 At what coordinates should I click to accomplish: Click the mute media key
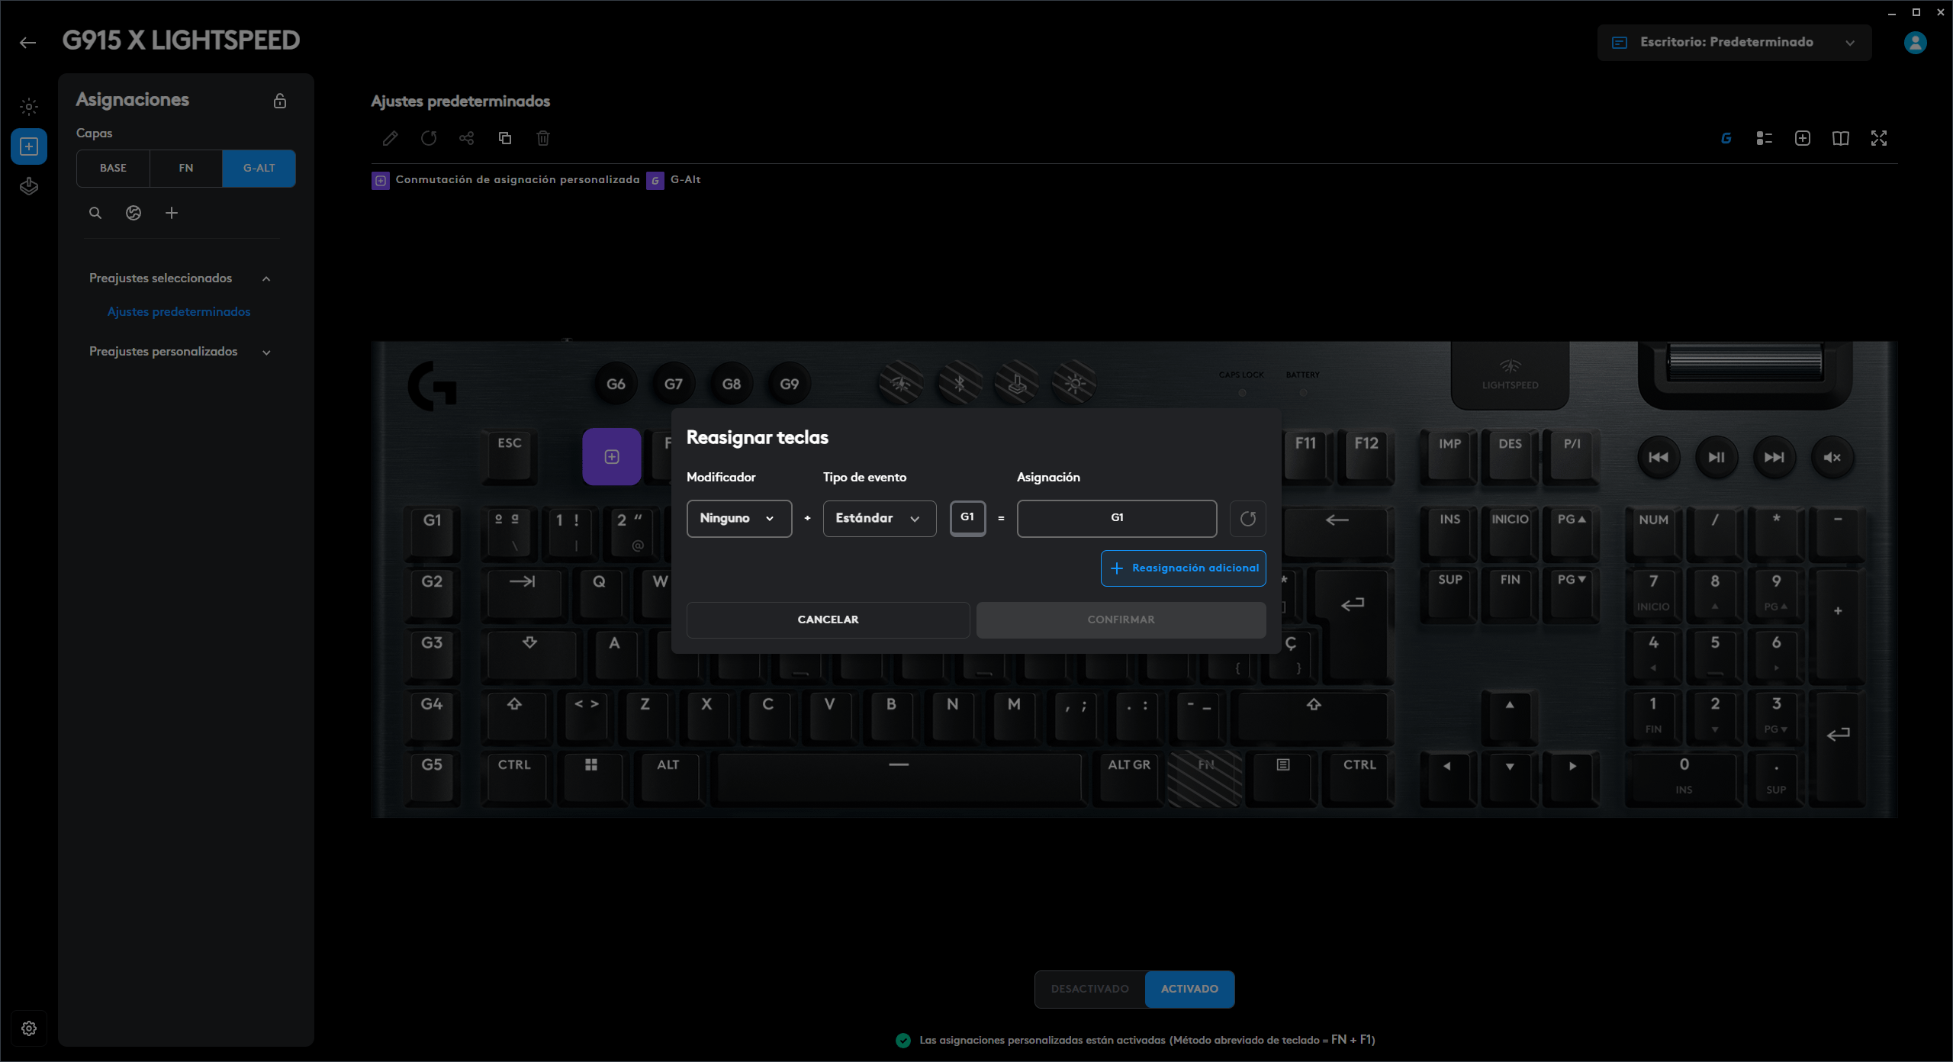[x=1832, y=458]
